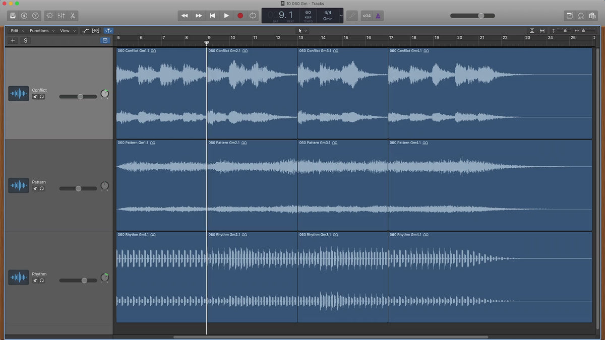Open the Scissors editors button
This screenshot has width=605, height=340.
[x=73, y=16]
